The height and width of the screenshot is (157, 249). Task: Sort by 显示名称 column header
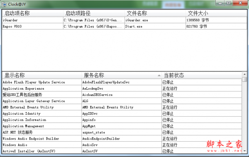[42, 75]
